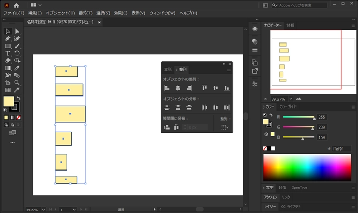This screenshot has width=358, height=213.
Task: Open the レイヤー panel tab
Action: point(270,207)
